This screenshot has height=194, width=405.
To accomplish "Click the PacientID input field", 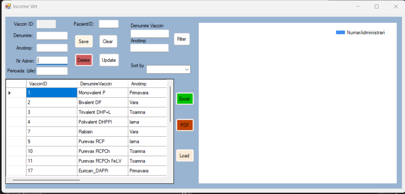I will pos(108,24).
